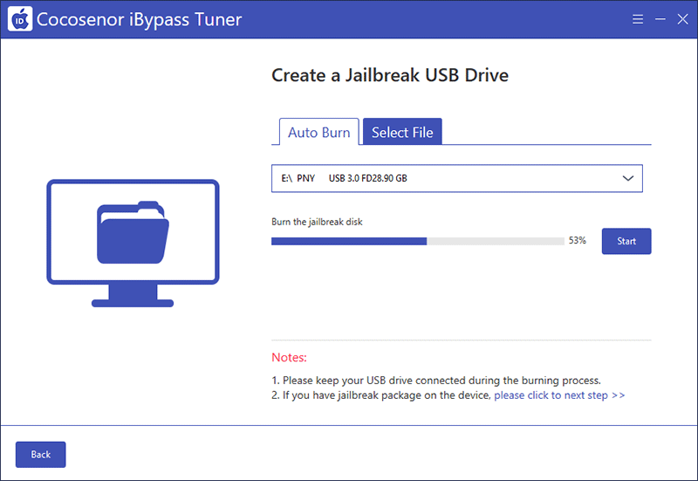The image size is (698, 481).
Task: Go back with the Back button
Action: tap(40, 454)
